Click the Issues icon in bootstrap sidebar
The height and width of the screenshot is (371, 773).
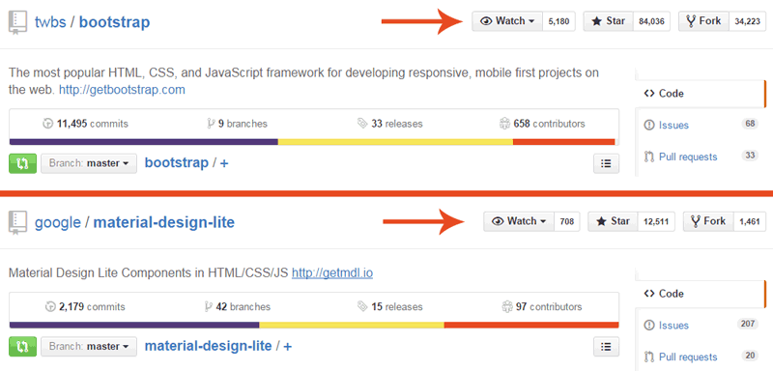point(648,126)
